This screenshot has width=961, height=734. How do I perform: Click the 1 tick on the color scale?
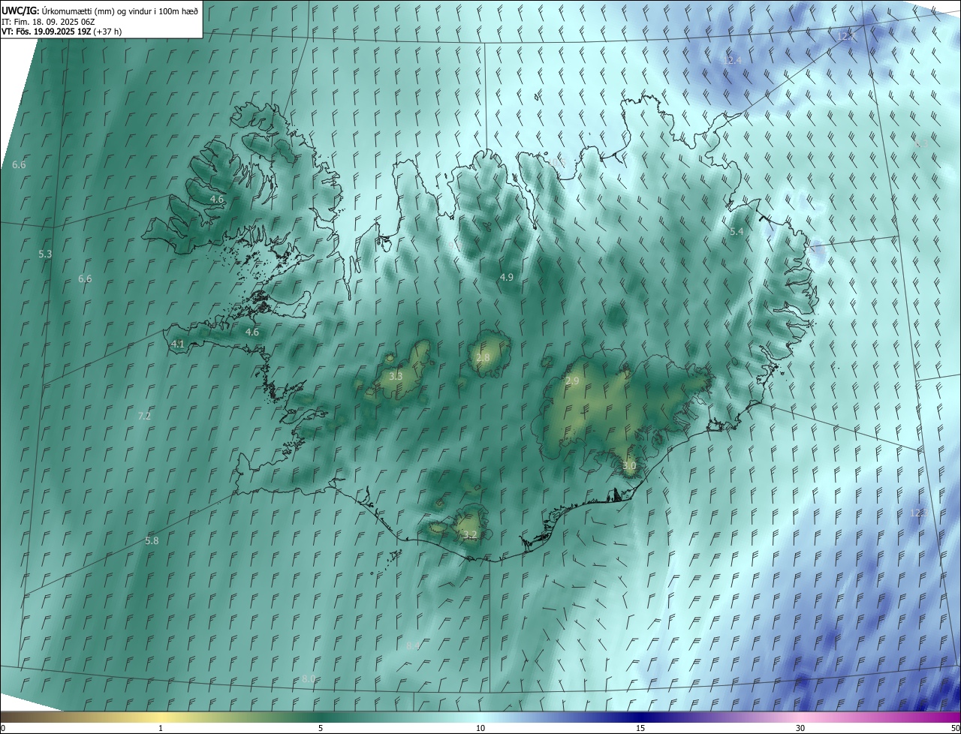coord(161,728)
